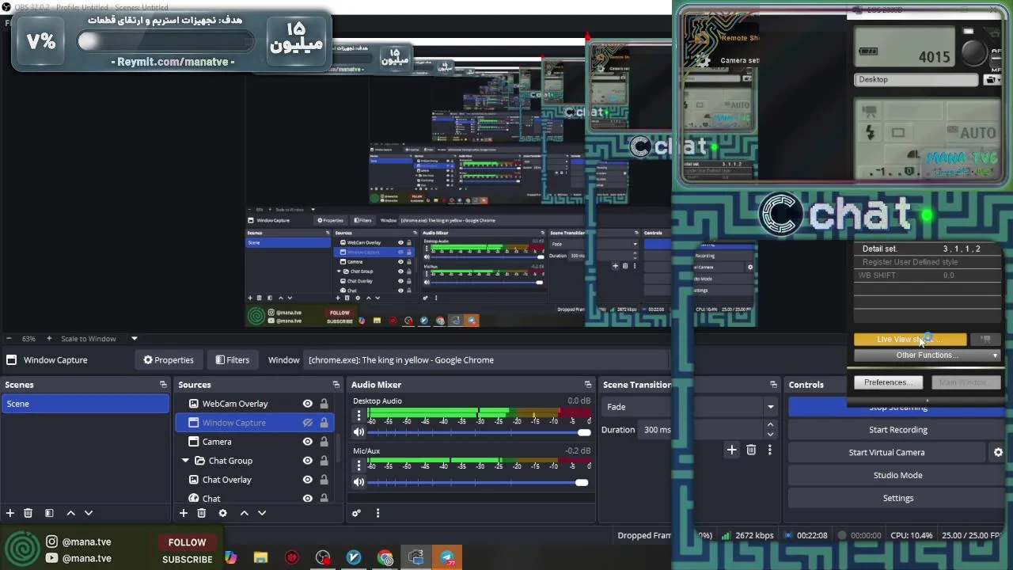Image resolution: width=1013 pixels, height=570 pixels.
Task: Undock the Sources panel
Action: (x=336, y=385)
